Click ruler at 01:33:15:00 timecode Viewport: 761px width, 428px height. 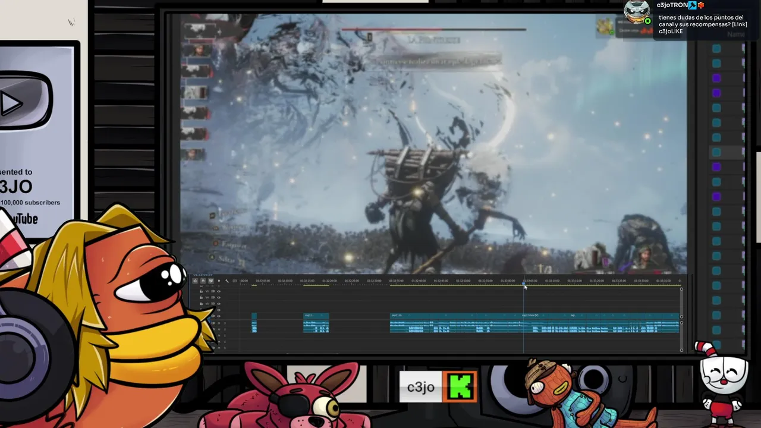click(x=574, y=281)
